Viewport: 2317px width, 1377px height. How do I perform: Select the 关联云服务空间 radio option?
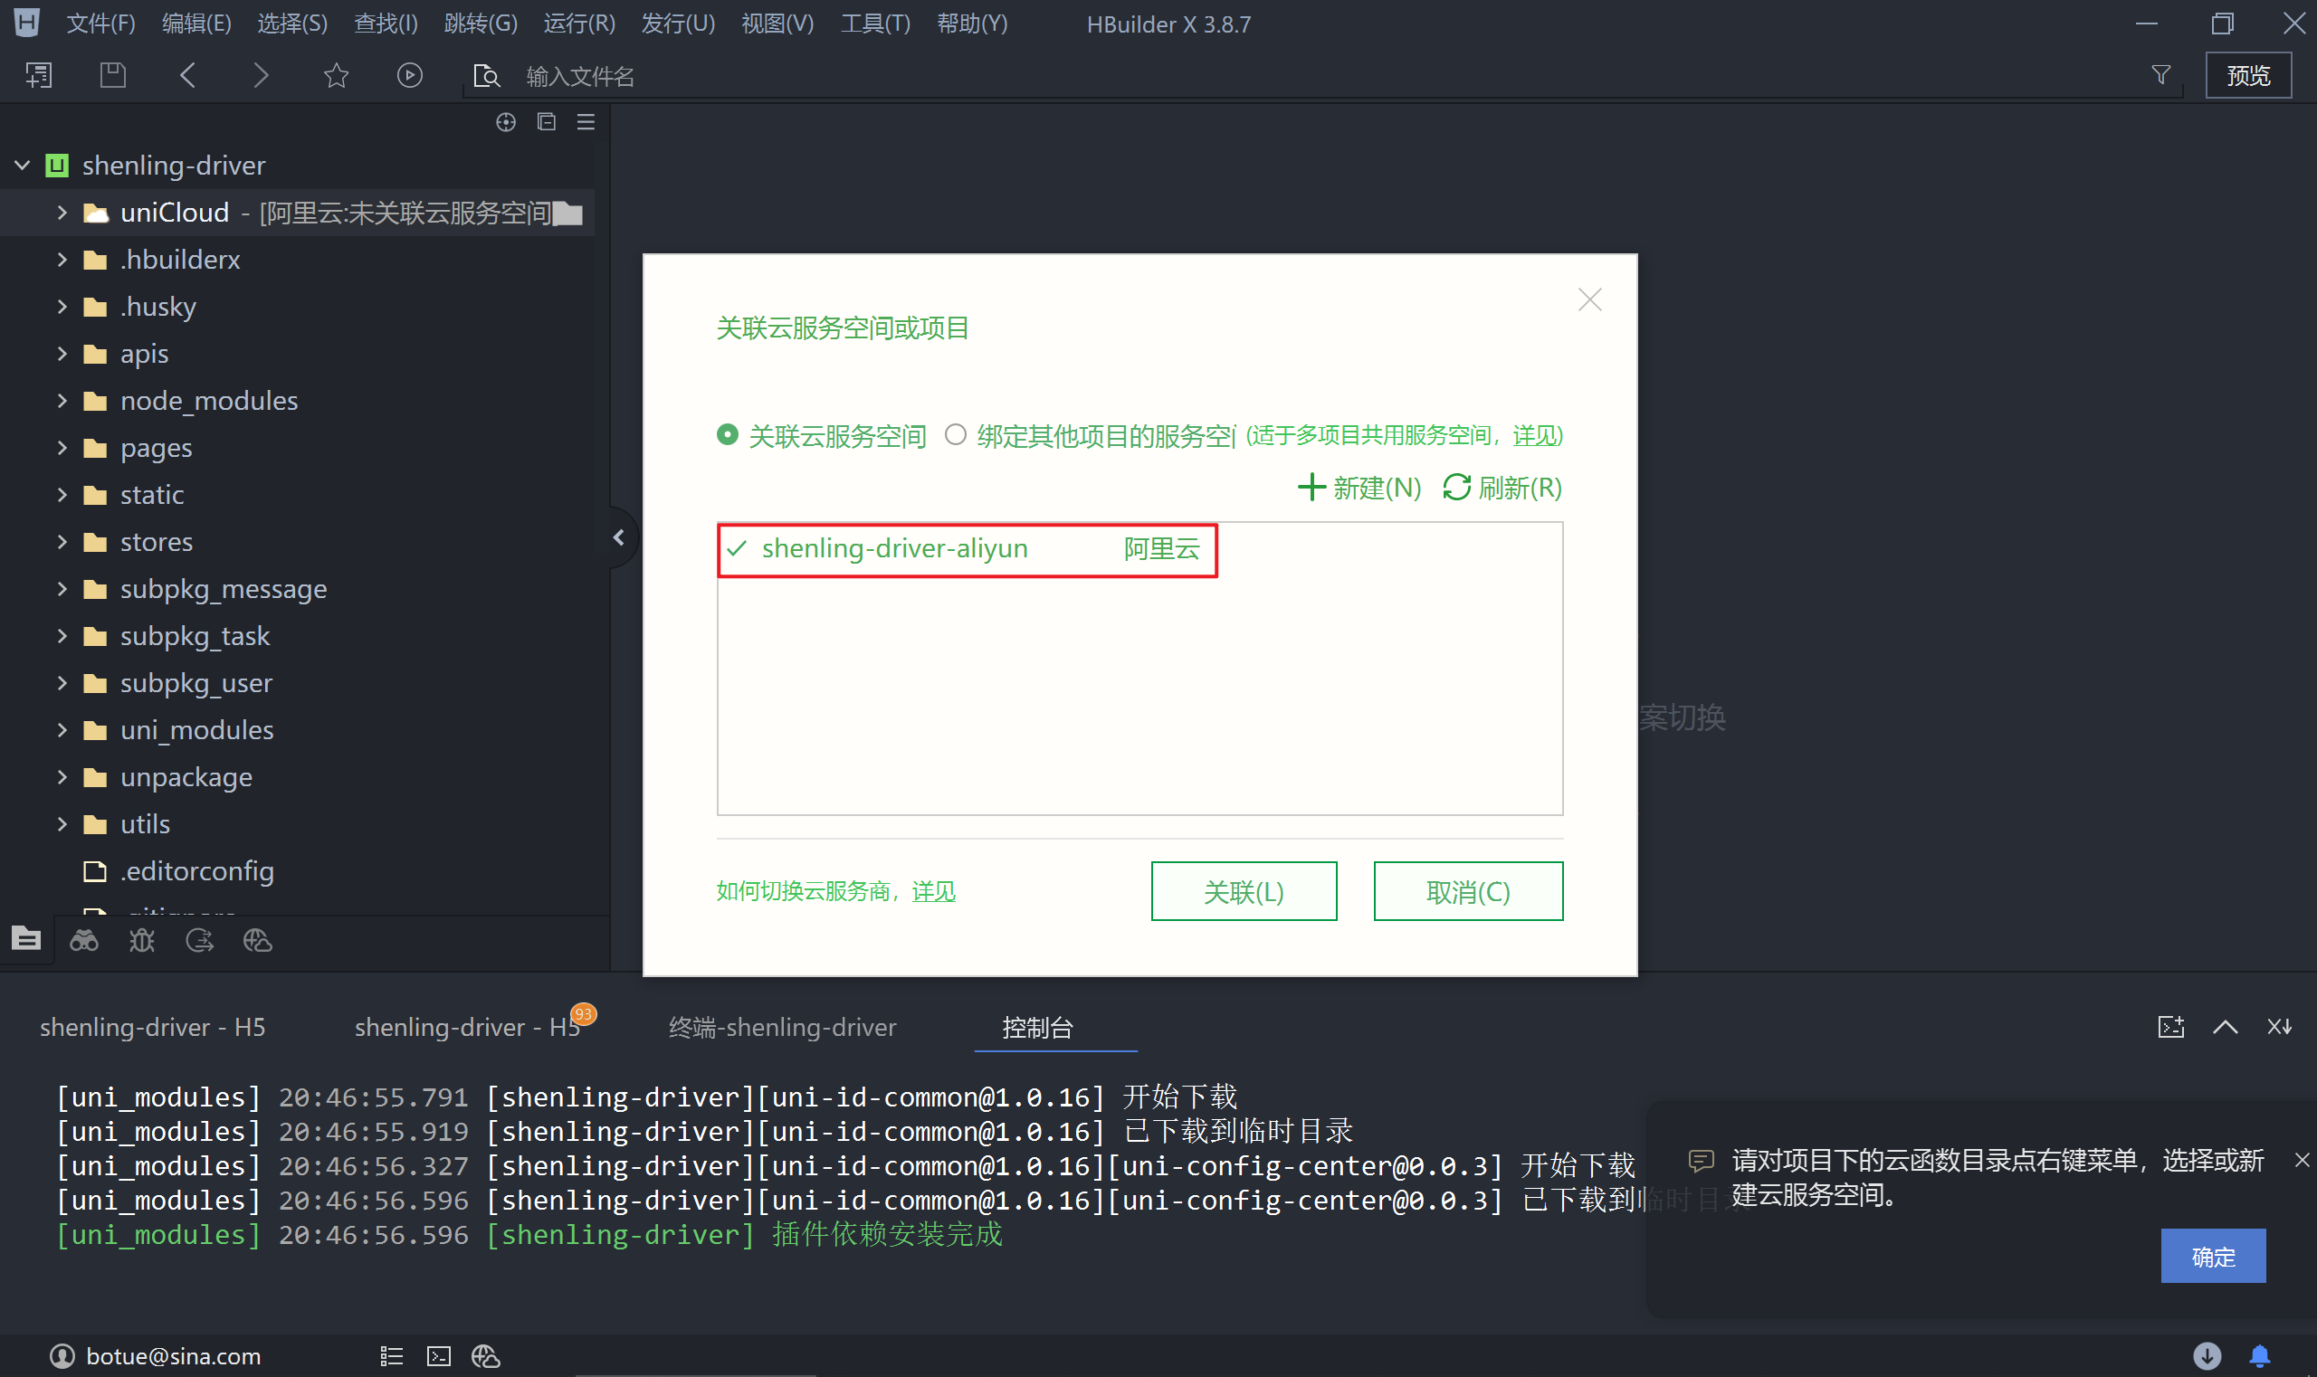pyautogui.click(x=728, y=434)
